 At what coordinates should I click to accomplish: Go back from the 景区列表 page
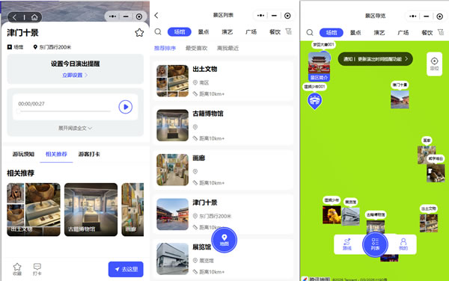(x=156, y=16)
